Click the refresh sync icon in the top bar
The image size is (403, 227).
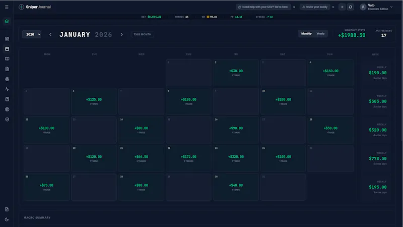(x=350, y=7)
